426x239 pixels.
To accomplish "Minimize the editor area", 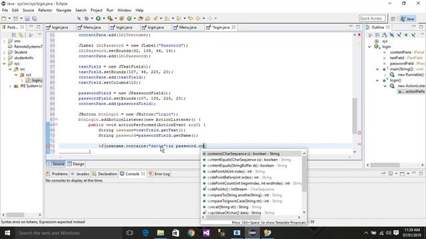I will 351,27.
